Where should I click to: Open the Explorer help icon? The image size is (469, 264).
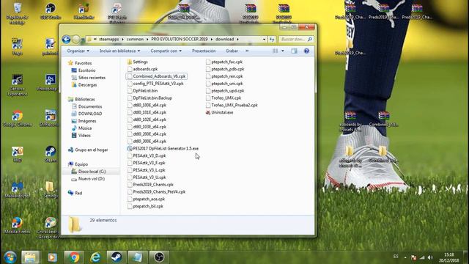coord(306,51)
